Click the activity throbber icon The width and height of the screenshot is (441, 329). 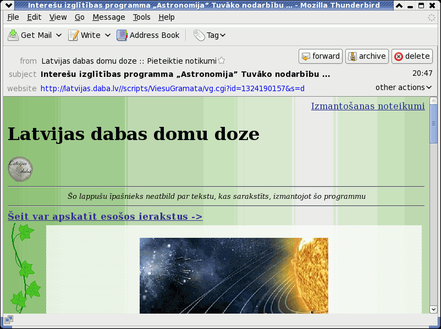coord(432,18)
